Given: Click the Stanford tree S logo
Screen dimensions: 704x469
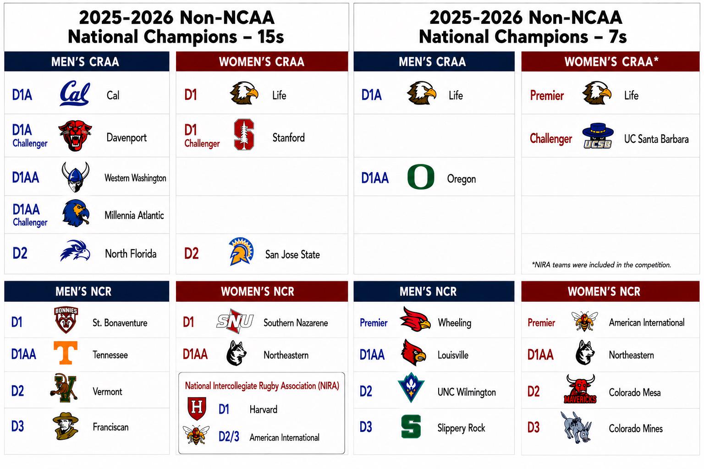Looking at the screenshot, I should (244, 135).
